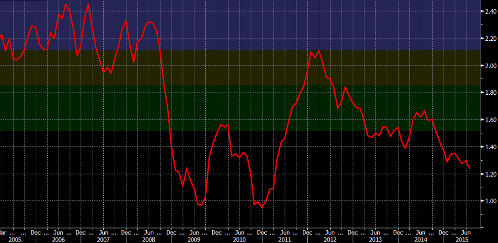Select the Jun tick label above 2012

click(x=330, y=232)
